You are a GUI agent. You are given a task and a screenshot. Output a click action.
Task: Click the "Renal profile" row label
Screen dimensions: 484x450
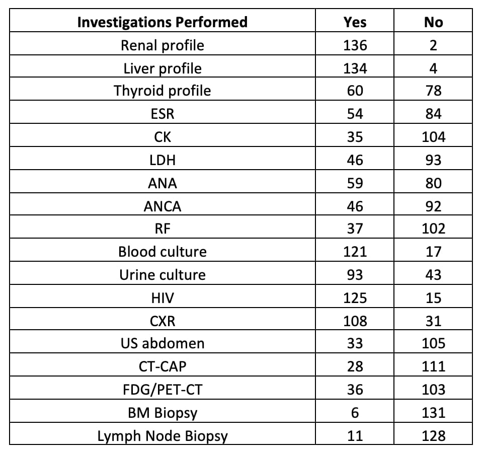pyautogui.click(x=162, y=45)
